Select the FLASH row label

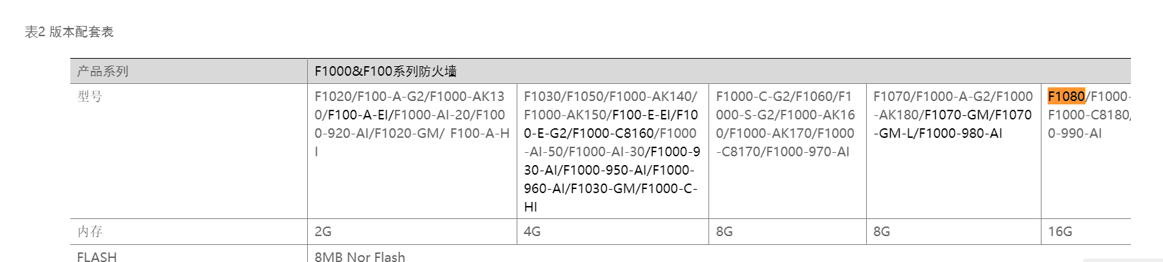[97, 257]
